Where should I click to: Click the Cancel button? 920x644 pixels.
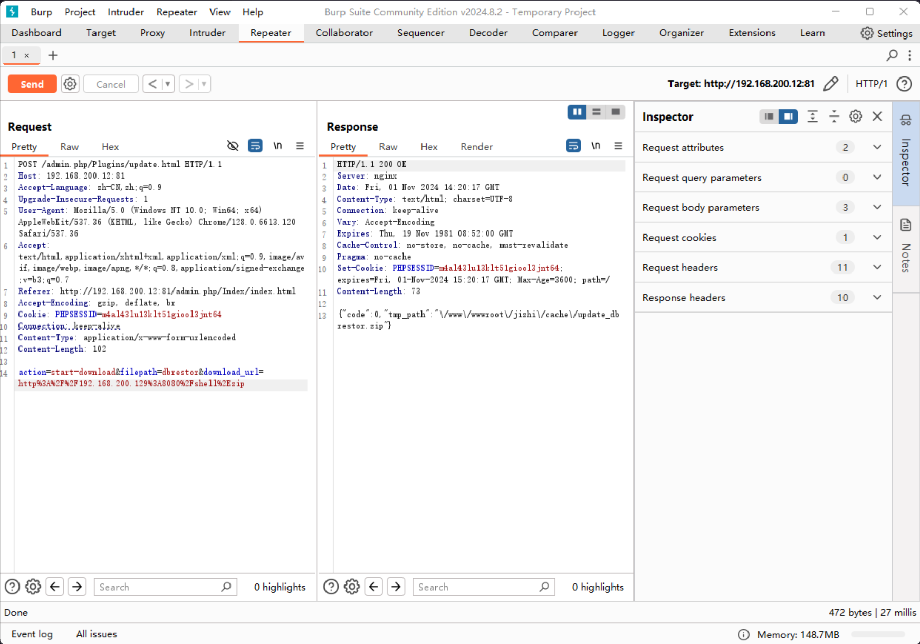[110, 84]
